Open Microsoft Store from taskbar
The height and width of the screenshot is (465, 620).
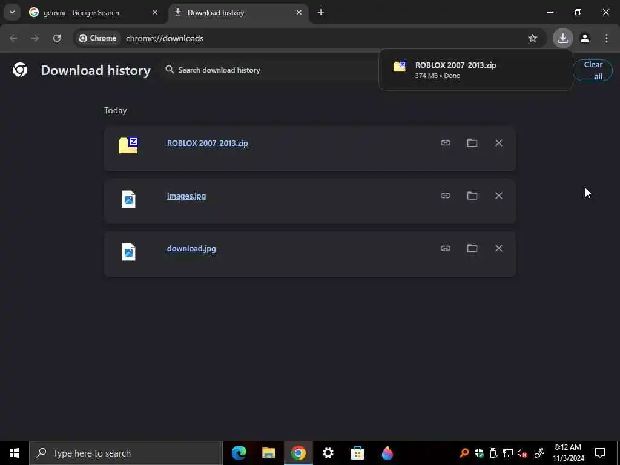[x=357, y=453]
